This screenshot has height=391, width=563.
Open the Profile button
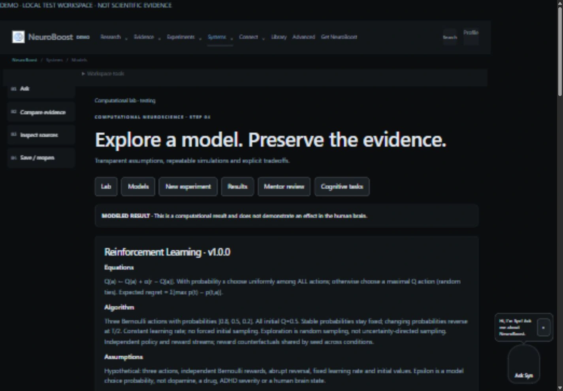click(471, 37)
